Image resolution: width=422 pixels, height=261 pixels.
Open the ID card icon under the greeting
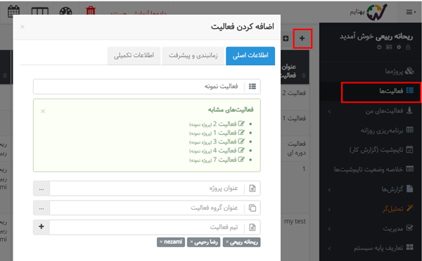[389, 47]
